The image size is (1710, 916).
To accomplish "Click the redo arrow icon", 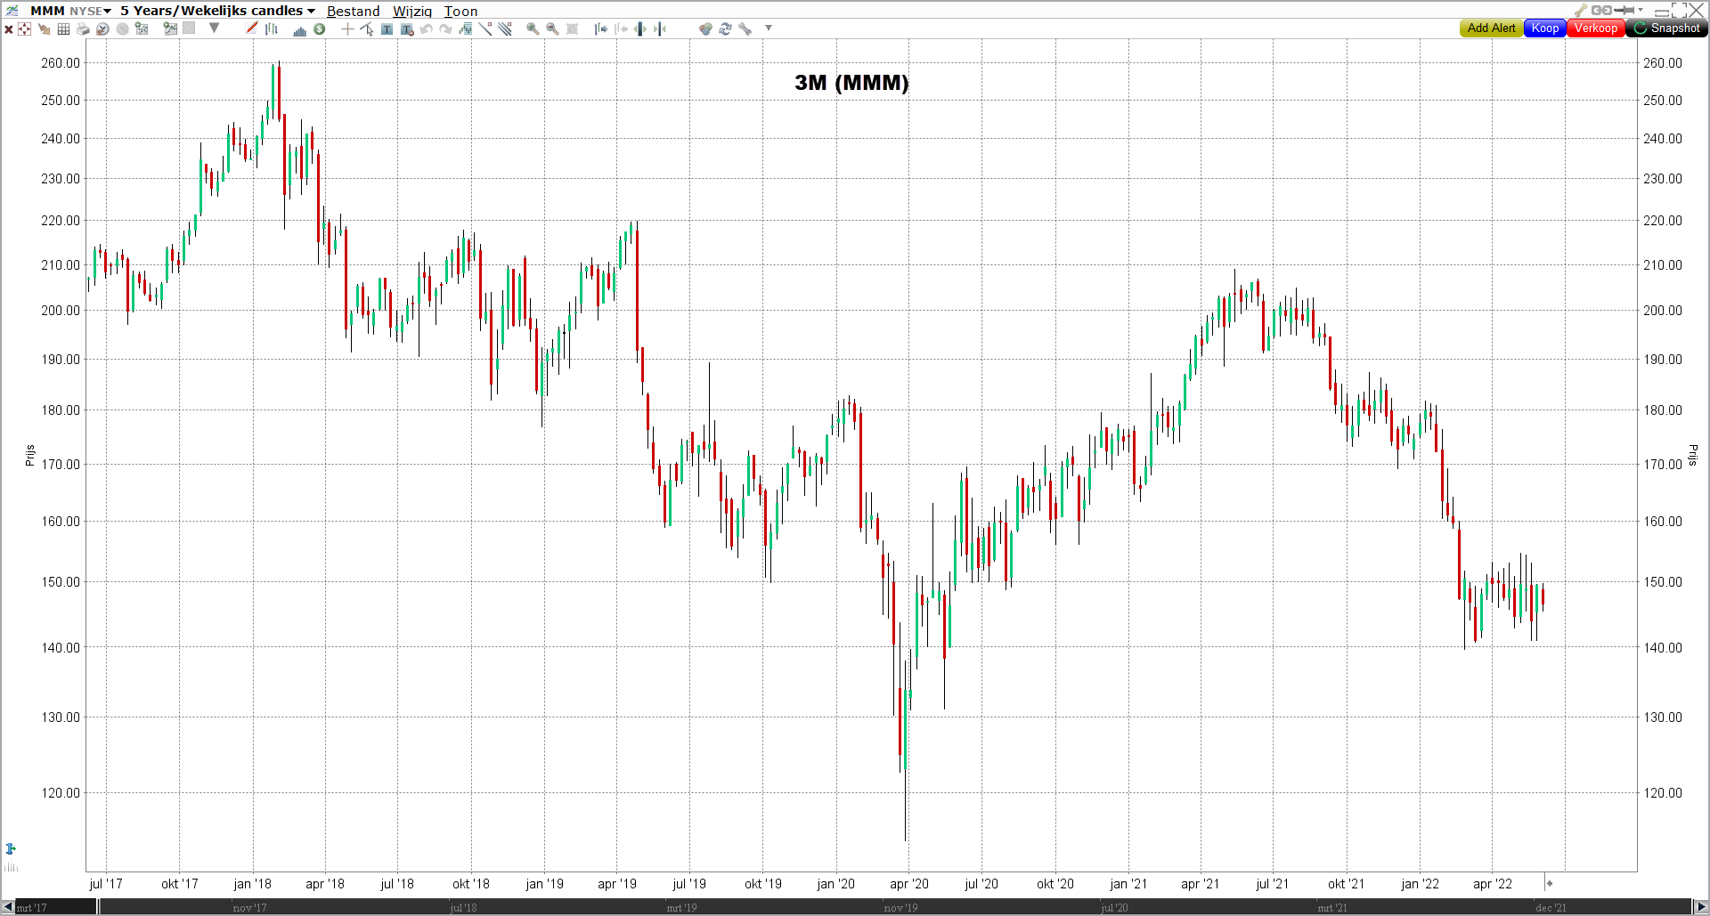I will point(445,29).
